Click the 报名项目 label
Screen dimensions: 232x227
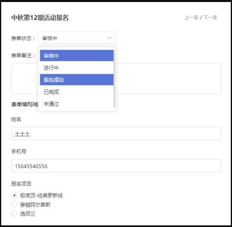coord(21,184)
